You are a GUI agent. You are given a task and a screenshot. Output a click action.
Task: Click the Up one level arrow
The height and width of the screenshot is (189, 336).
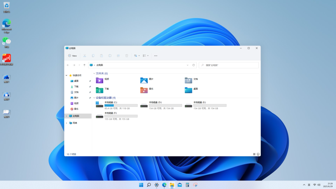[x=84, y=65]
